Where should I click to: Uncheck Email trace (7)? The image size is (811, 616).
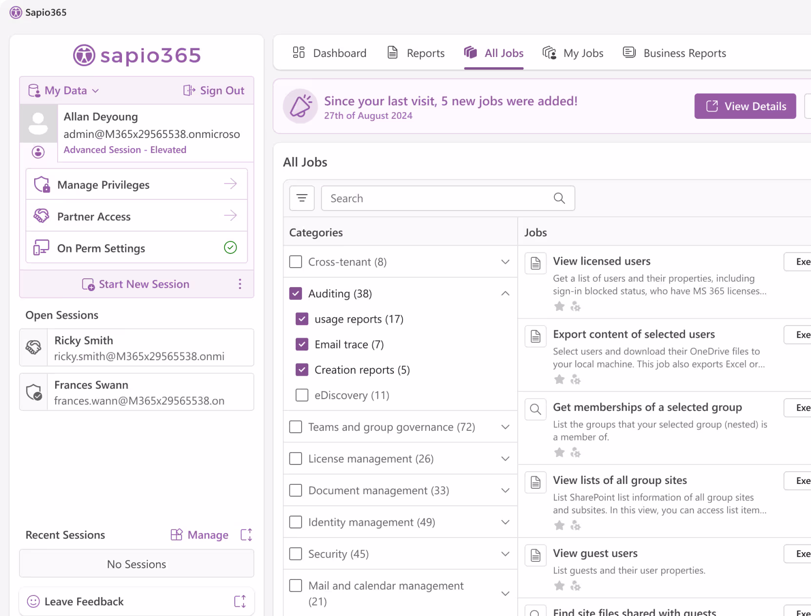pyautogui.click(x=302, y=344)
